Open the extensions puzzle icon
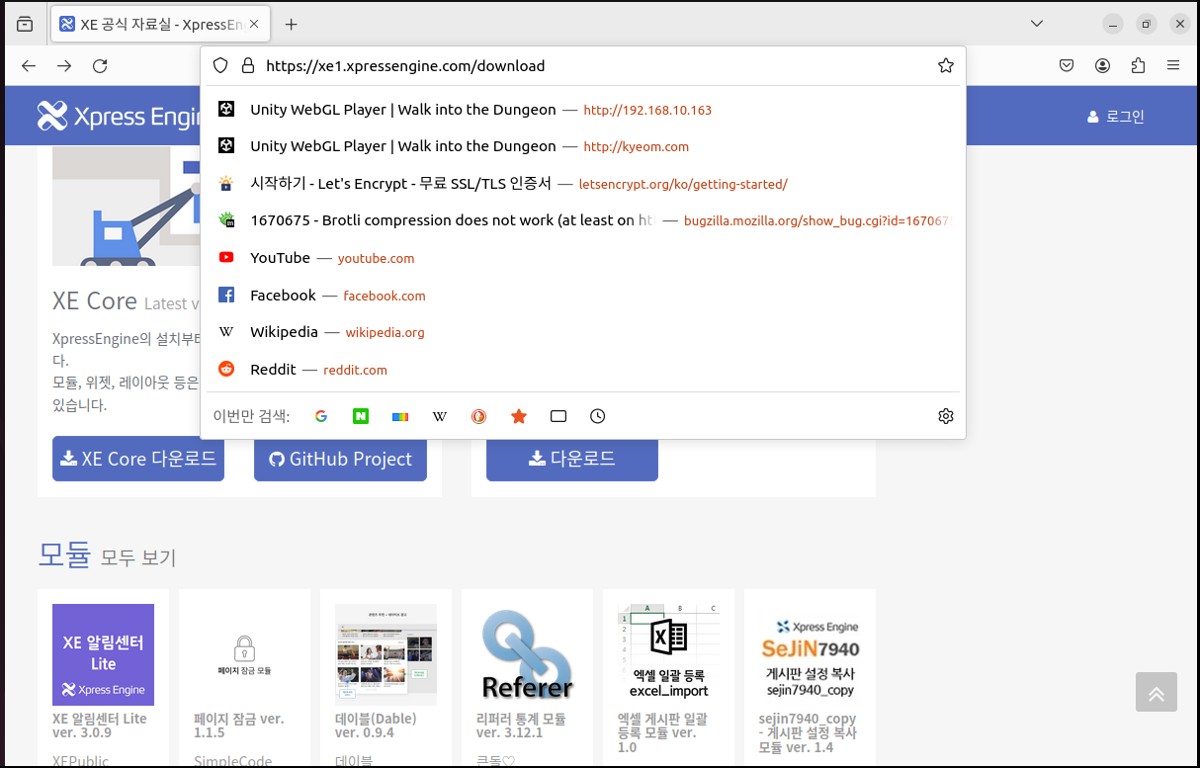The width and height of the screenshot is (1200, 768). pyautogui.click(x=1138, y=66)
